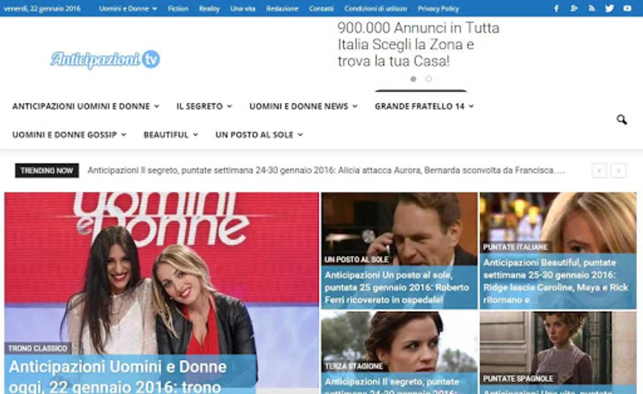
Task: Expand Uomini e Donne top-bar dropdown
Action: tap(128, 8)
